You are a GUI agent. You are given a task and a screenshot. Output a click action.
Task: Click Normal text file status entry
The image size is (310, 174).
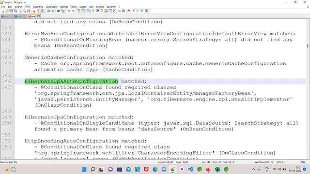[9, 162]
